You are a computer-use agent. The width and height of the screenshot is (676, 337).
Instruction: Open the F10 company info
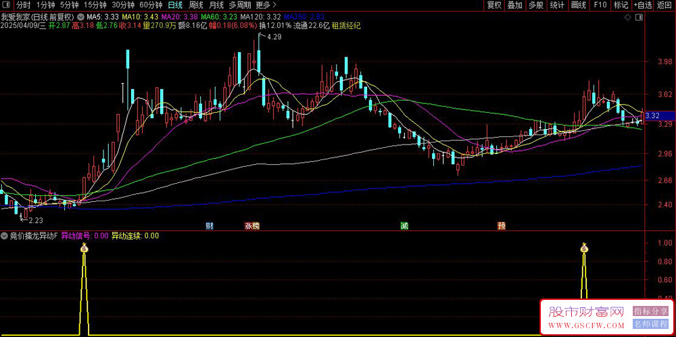(x=600, y=5)
